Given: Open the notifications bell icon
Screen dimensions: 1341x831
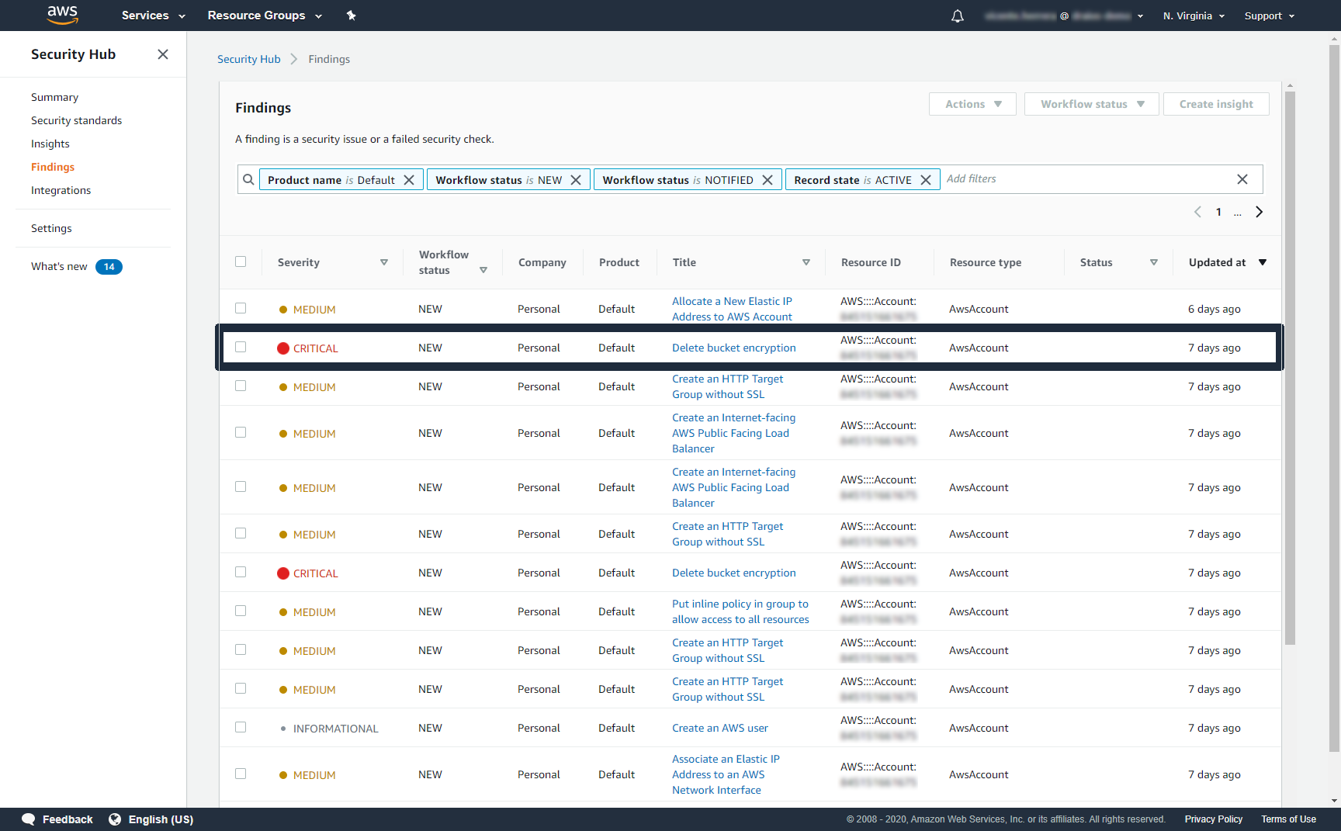Looking at the screenshot, I should [x=958, y=16].
